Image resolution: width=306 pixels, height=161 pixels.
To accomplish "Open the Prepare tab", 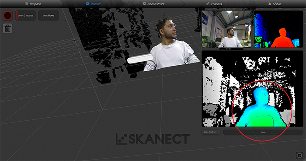I will pyautogui.click(x=33, y=3).
